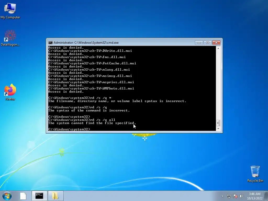The width and height of the screenshot is (268, 201).
Task: Click the WMPhoto.dll.mui path line
Action: [91, 88]
